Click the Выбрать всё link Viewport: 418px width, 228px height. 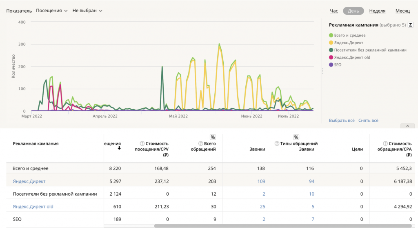point(342,121)
